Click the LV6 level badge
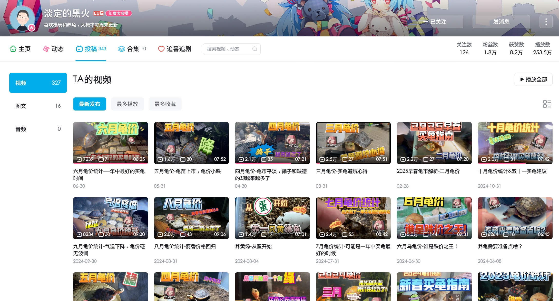559x301 pixels. click(98, 13)
